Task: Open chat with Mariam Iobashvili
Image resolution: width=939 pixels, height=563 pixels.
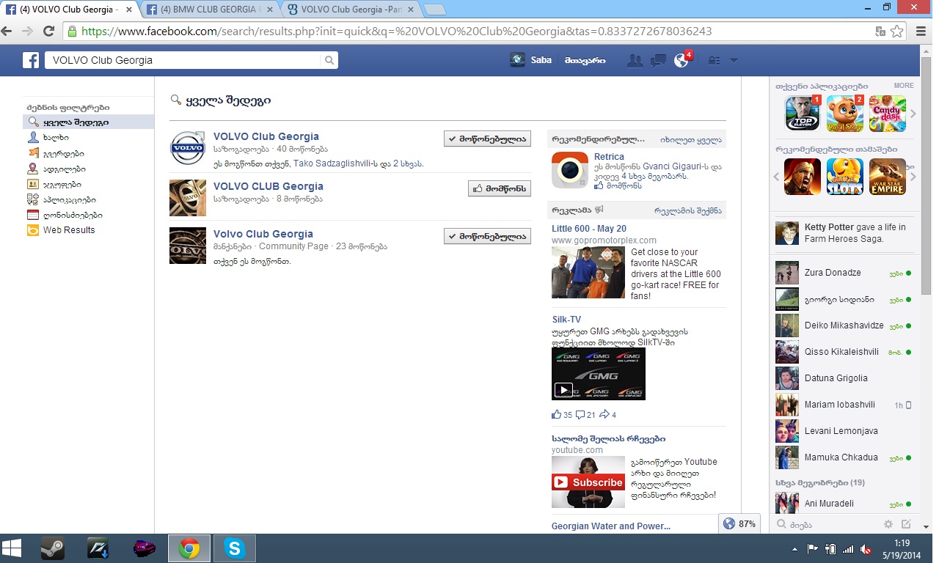Action: (845, 405)
